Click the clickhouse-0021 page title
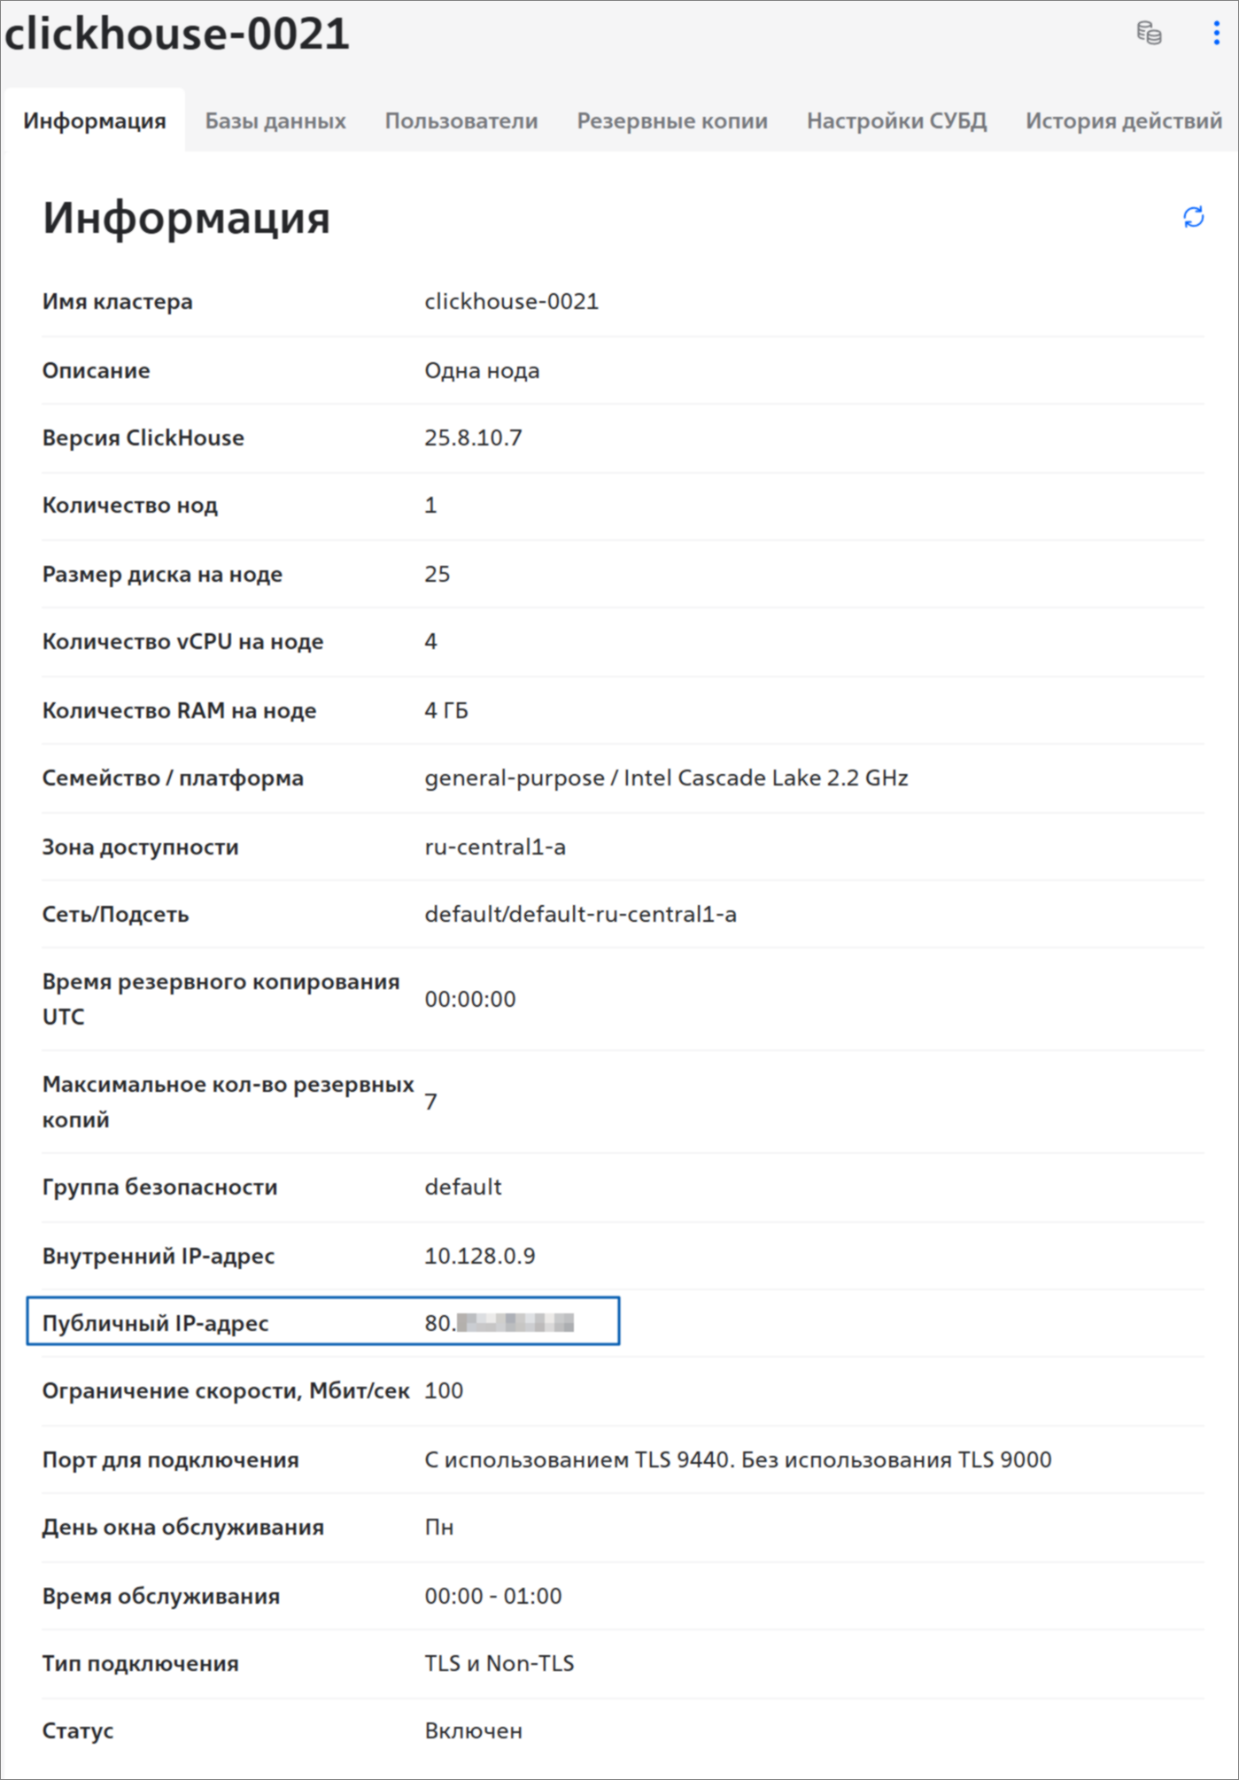Screen dimensions: 1239x1780 point(177,34)
